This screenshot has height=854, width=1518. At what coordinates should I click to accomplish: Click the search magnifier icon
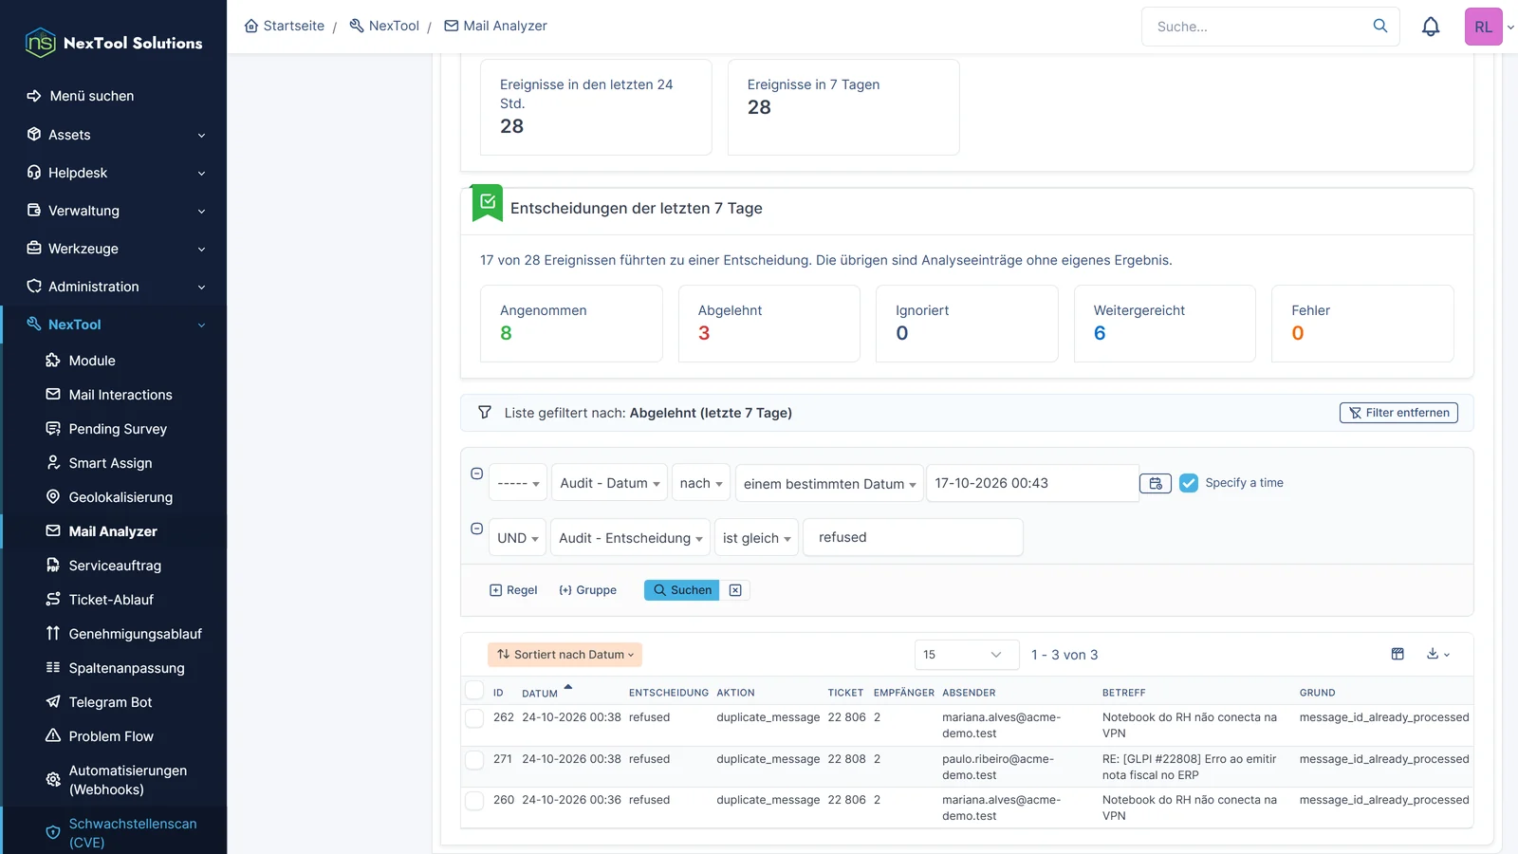[x=1380, y=26]
